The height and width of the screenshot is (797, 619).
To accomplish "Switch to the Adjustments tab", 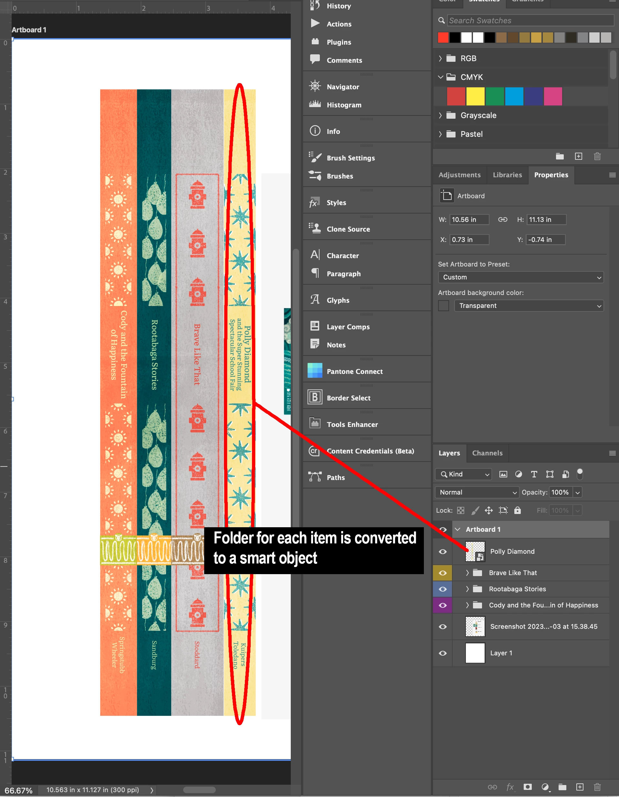I will pyautogui.click(x=459, y=175).
